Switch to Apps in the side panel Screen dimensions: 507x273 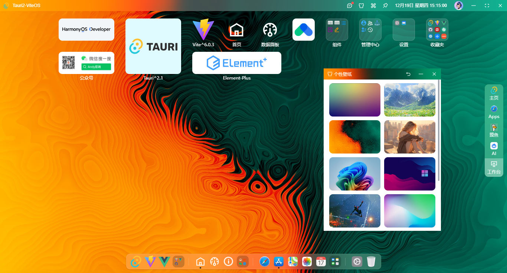[x=494, y=112]
